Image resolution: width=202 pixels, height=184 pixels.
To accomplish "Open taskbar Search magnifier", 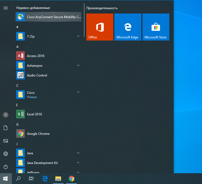I will coord(18,179).
